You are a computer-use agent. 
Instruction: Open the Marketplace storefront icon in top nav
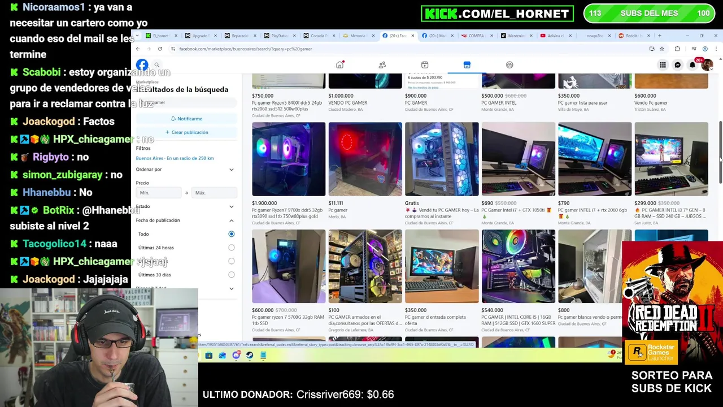coord(467,65)
